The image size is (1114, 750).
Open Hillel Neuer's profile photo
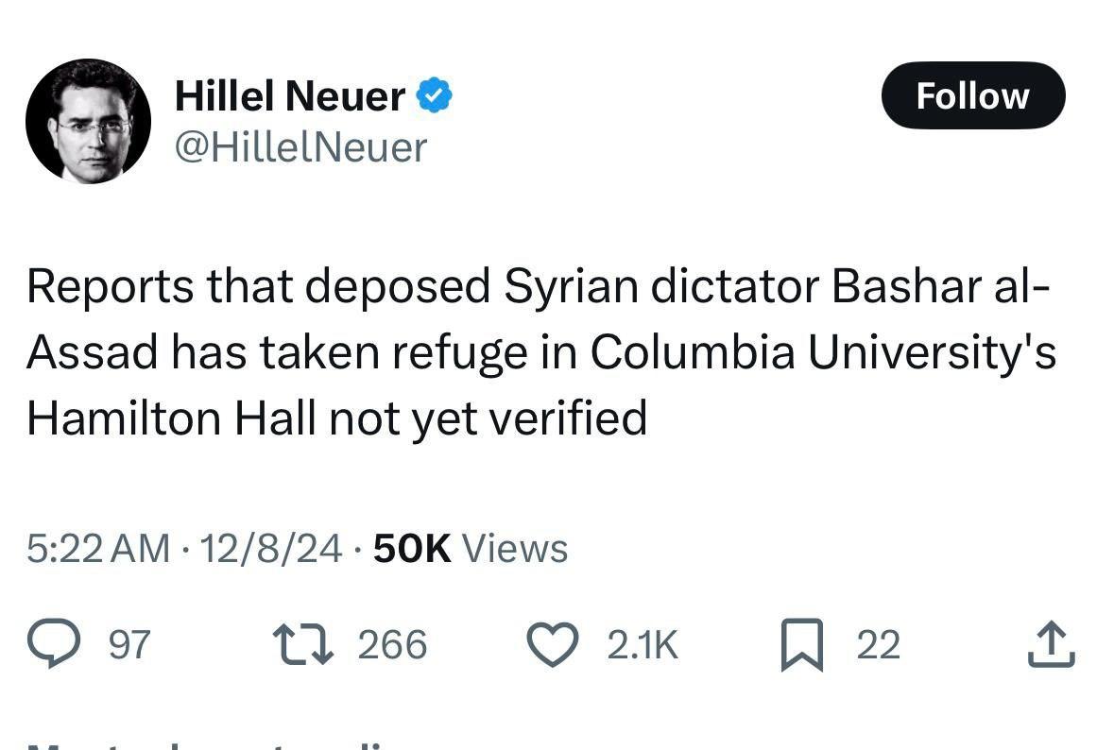tap(88, 121)
